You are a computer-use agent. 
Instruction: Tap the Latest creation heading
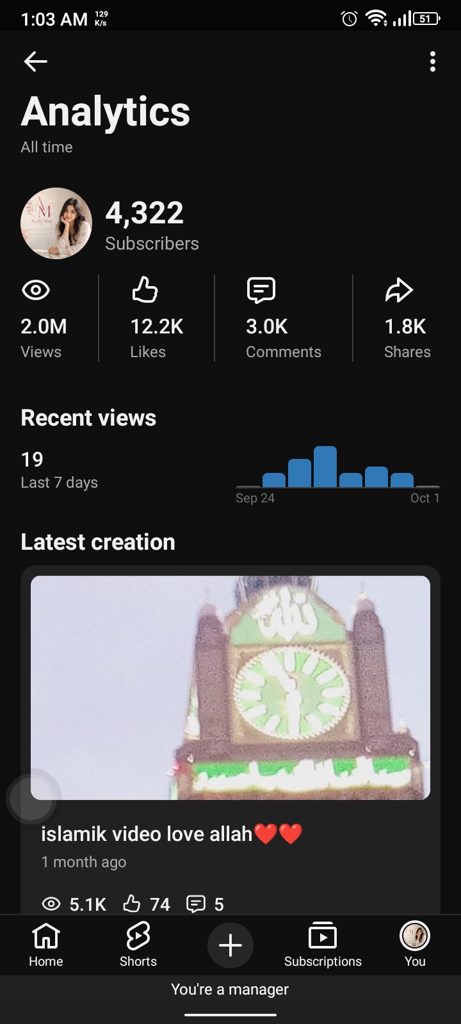[98, 542]
